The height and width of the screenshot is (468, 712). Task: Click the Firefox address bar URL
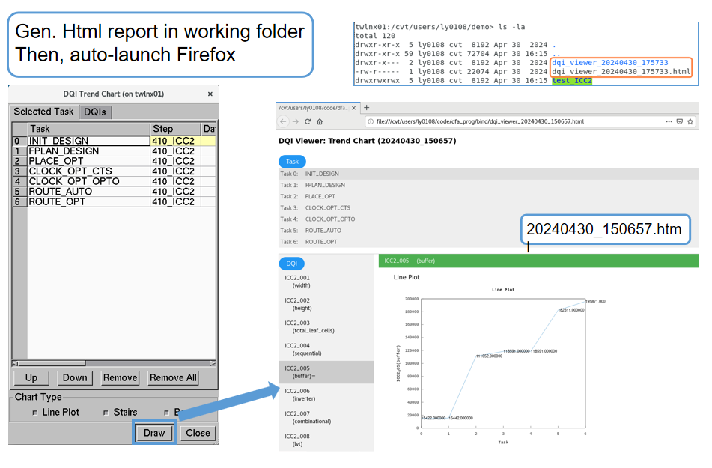click(x=480, y=121)
